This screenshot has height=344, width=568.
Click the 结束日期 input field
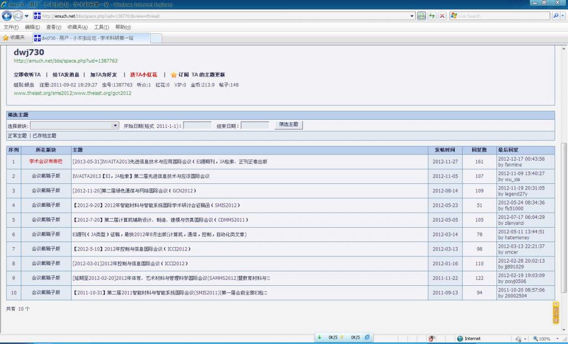[255, 126]
